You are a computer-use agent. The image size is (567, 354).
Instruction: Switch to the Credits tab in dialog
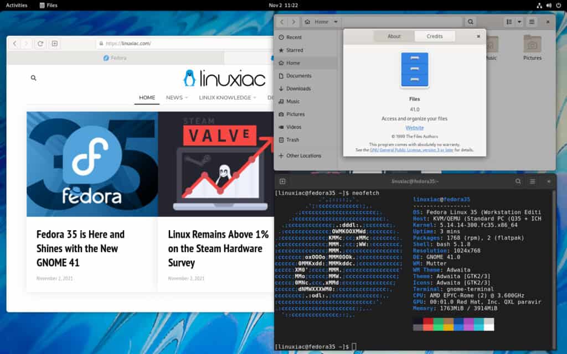(x=435, y=36)
